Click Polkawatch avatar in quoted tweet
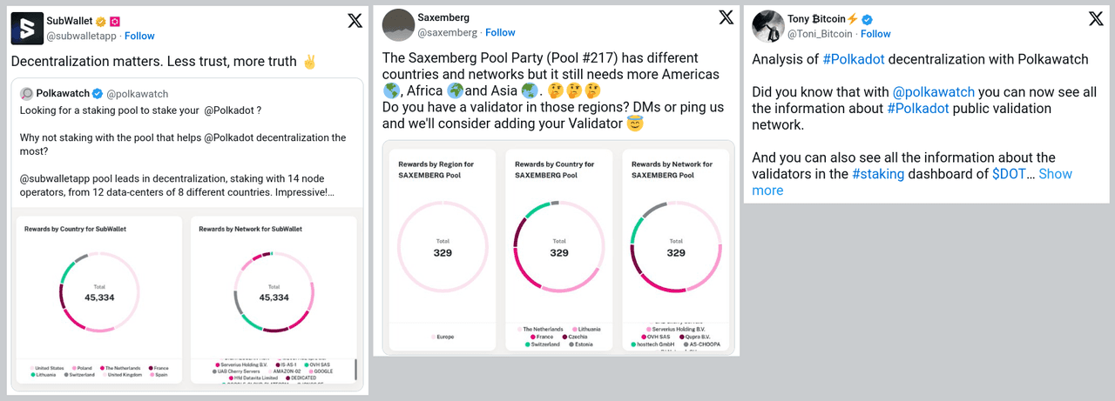The image size is (1115, 401). [x=27, y=94]
